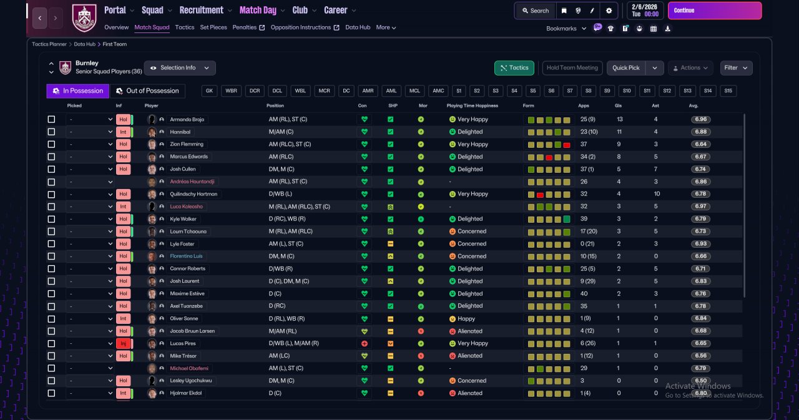Tick the checkbox for Kyle Walker

[51, 219]
